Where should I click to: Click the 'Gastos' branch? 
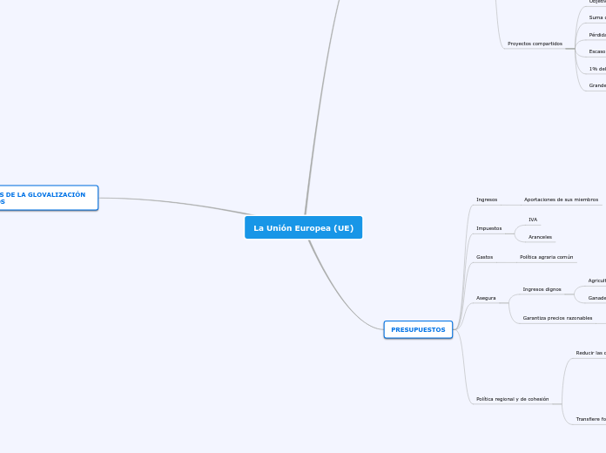484,257
